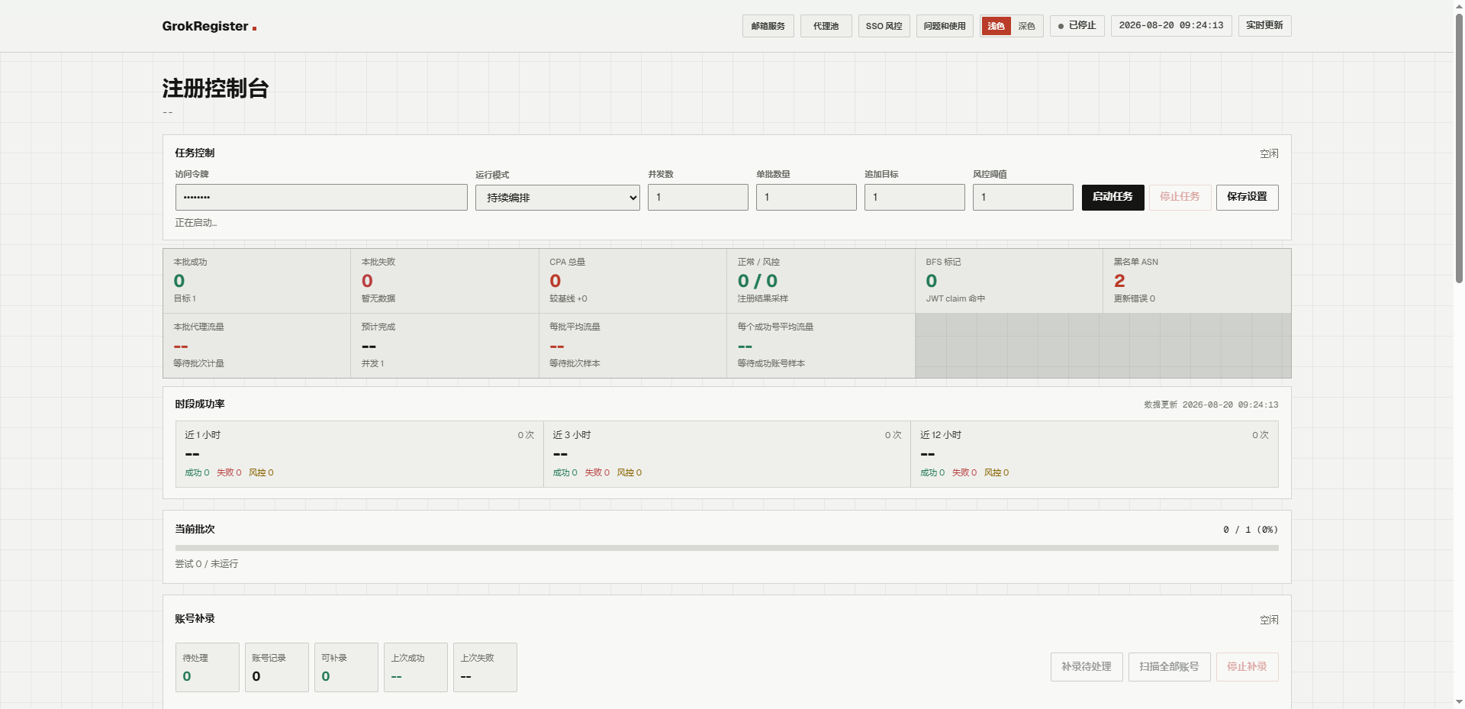Click the 正在启动… status text

196,223
